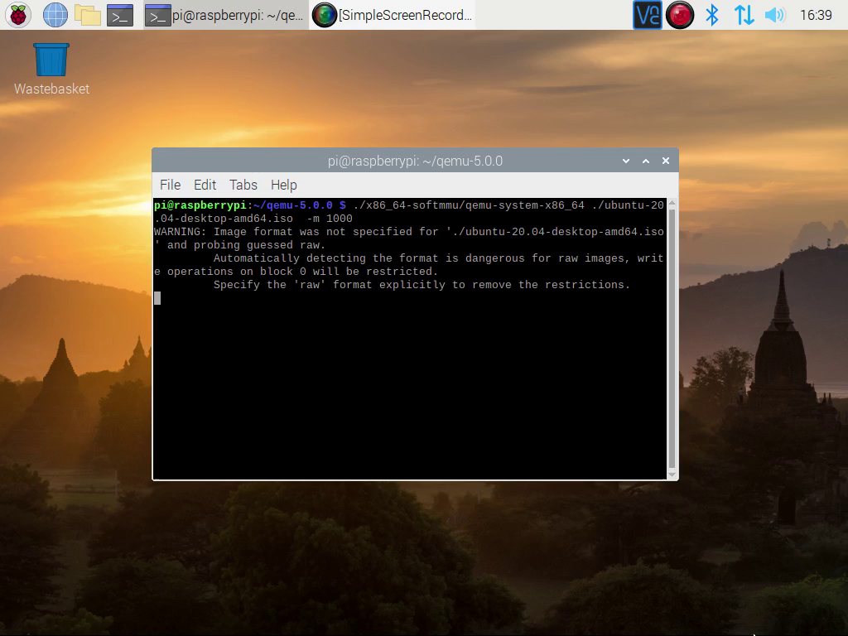Viewport: 848px width, 636px height.
Task: Open the volume speaker control
Action: click(774, 15)
